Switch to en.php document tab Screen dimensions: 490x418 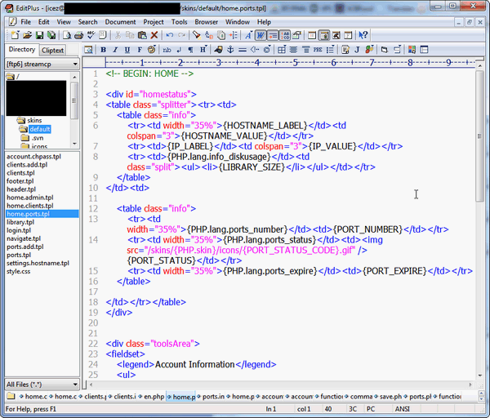point(152,396)
